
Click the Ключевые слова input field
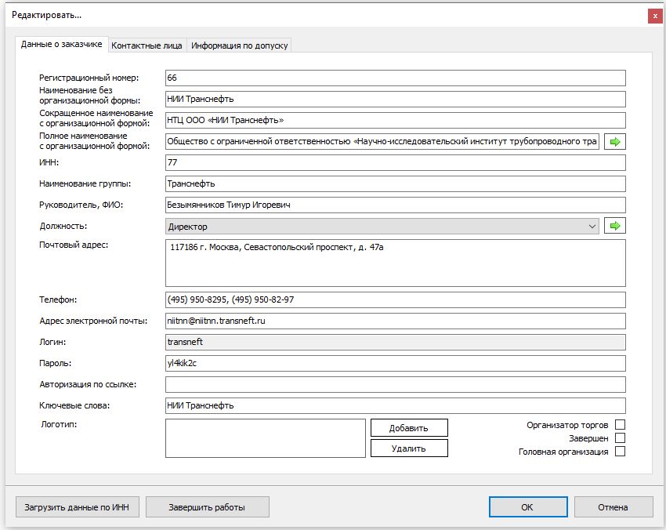(x=396, y=405)
